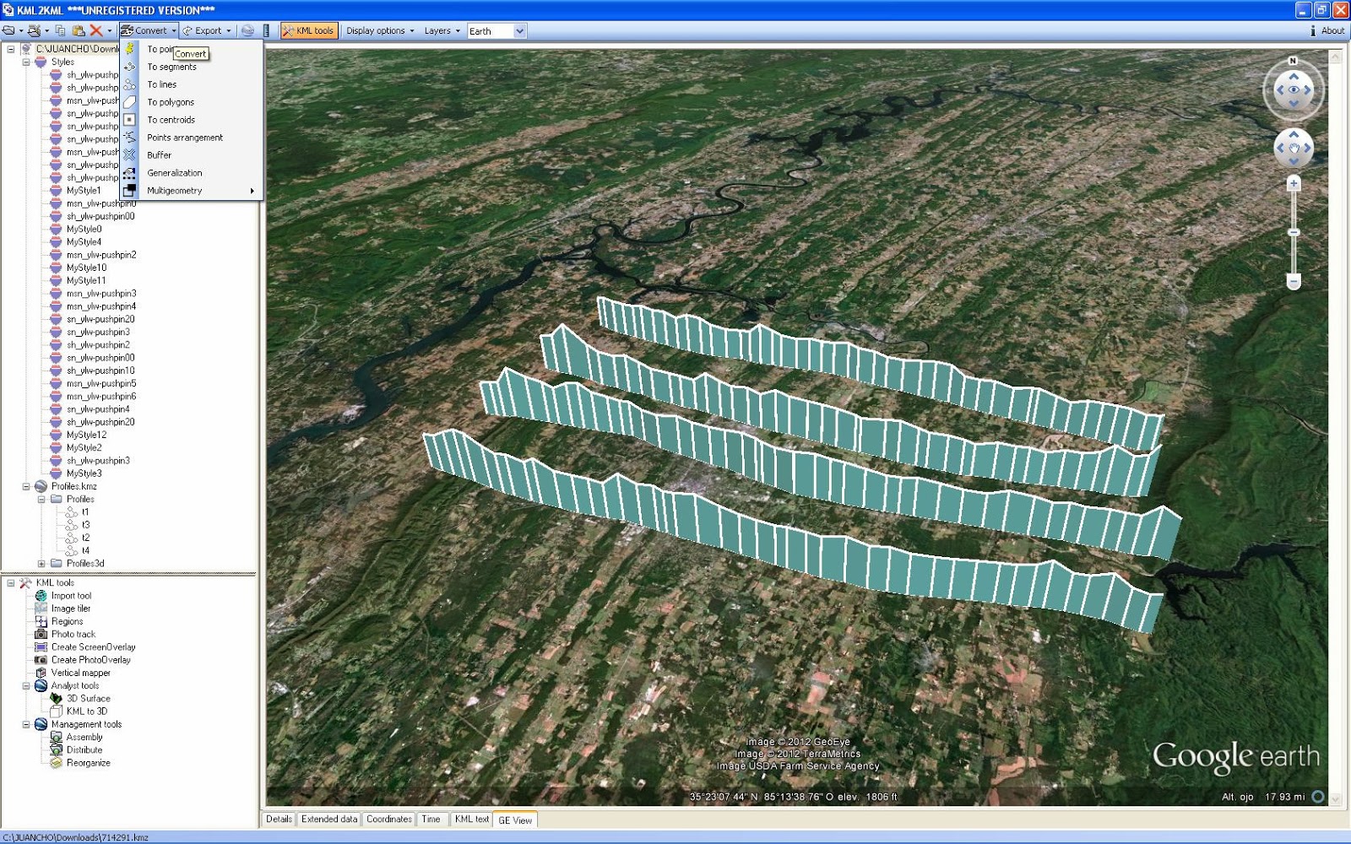Screen dimensions: 1351x844
Task: Collapse the Profiles.kmz node
Action: click(26, 486)
